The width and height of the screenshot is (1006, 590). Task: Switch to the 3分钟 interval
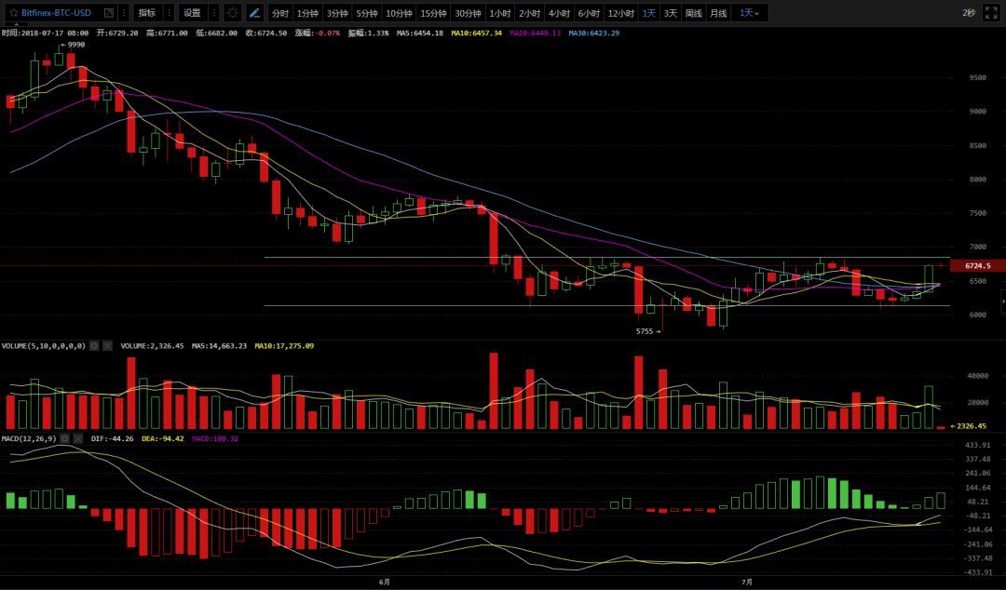click(x=337, y=13)
